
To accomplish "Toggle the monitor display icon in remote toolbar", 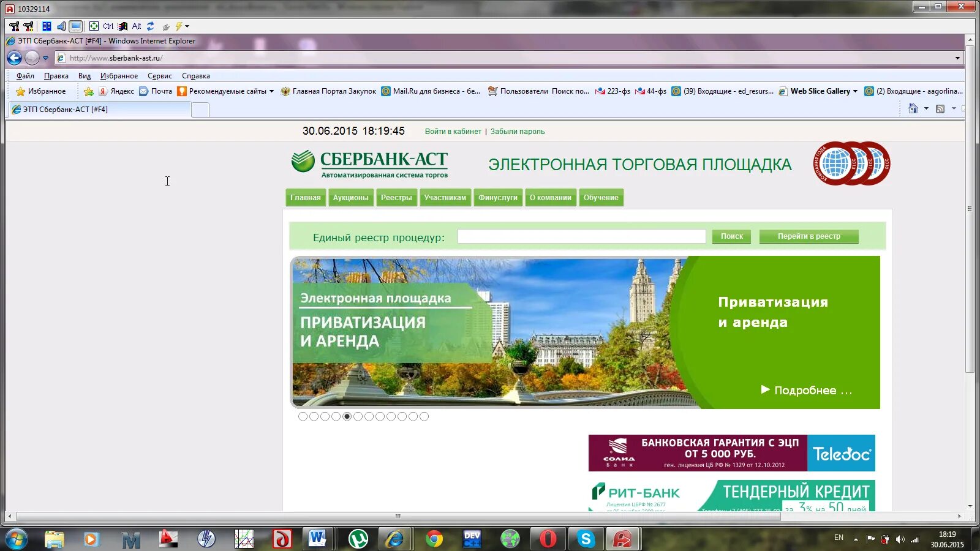I will coord(75,26).
